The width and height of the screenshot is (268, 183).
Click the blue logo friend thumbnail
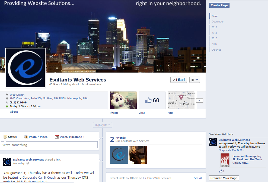pyautogui.click(x=119, y=155)
